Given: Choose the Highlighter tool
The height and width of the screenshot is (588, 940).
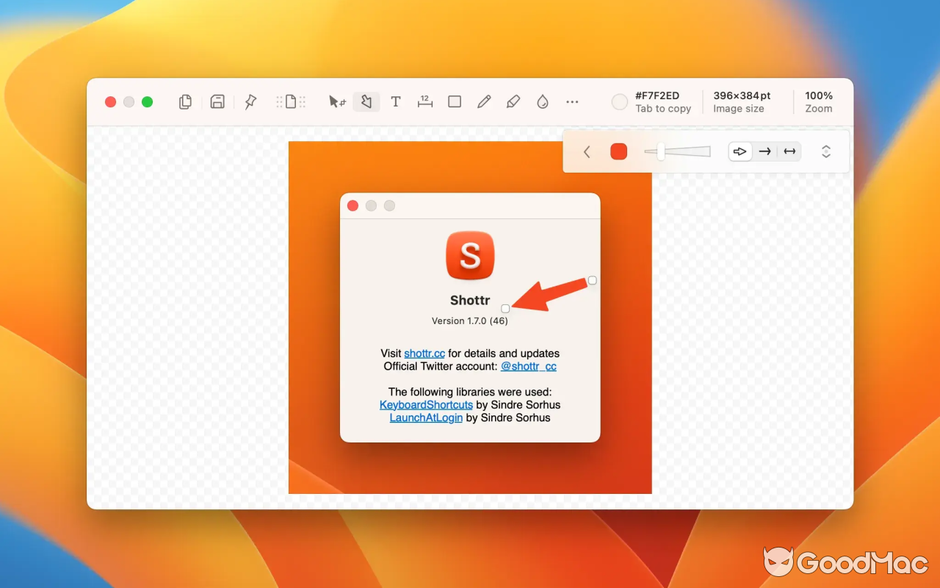Looking at the screenshot, I should tap(513, 101).
